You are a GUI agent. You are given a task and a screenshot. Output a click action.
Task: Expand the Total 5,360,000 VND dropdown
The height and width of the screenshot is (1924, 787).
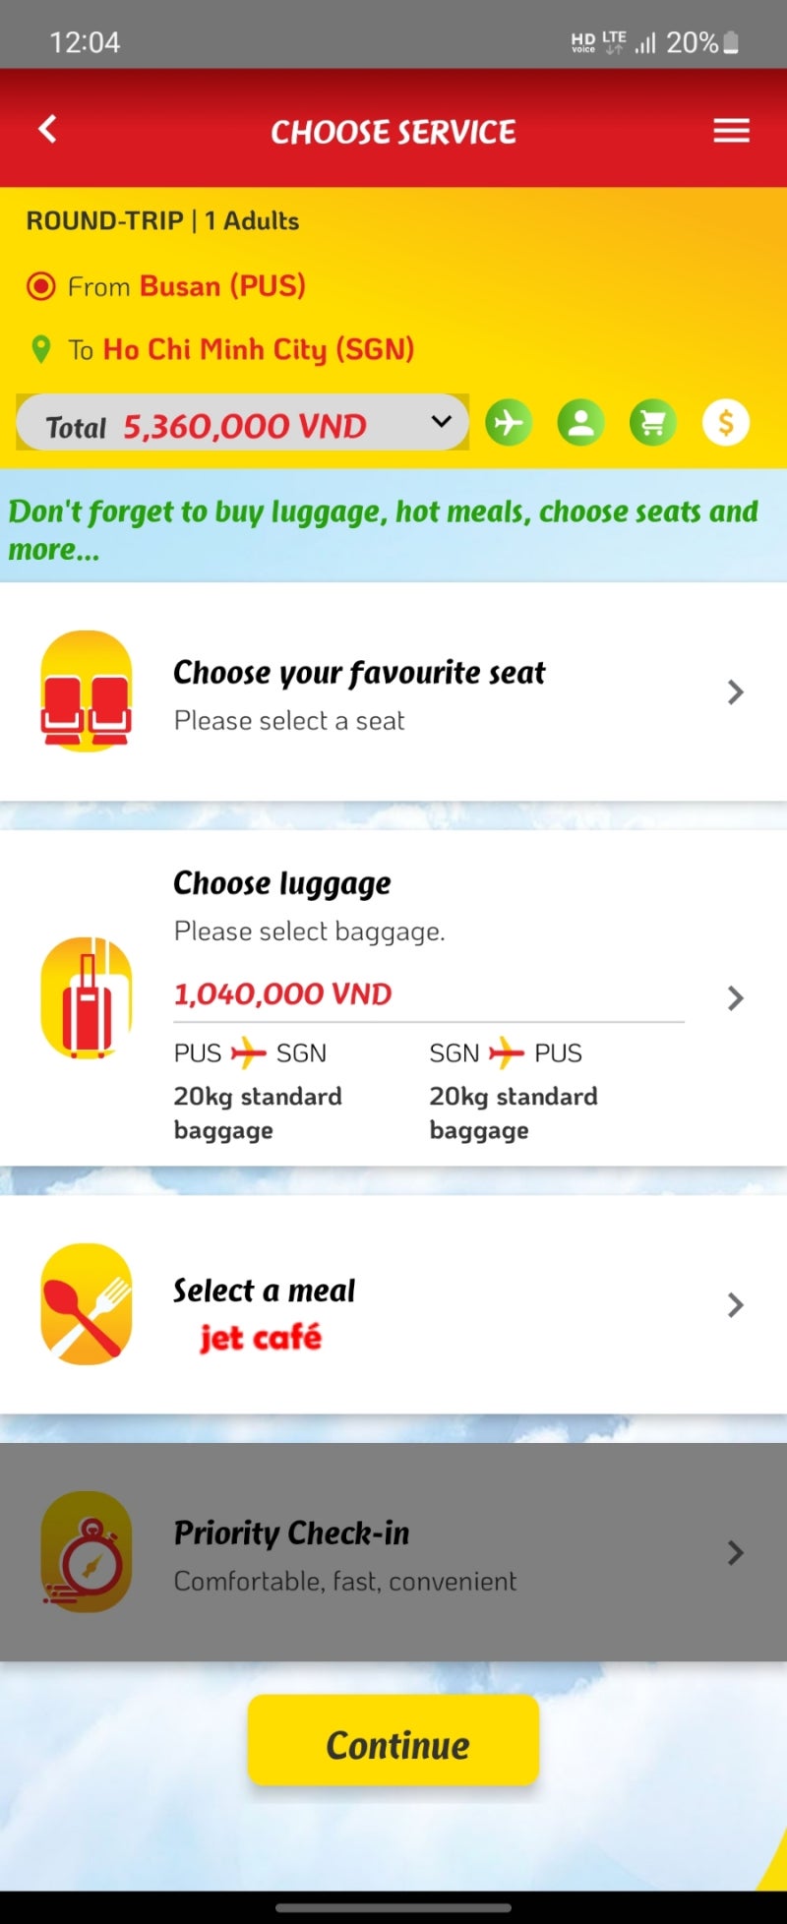point(242,423)
